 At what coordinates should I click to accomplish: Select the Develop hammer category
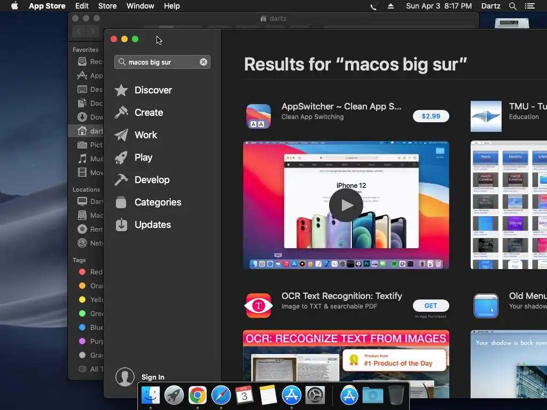coord(142,179)
